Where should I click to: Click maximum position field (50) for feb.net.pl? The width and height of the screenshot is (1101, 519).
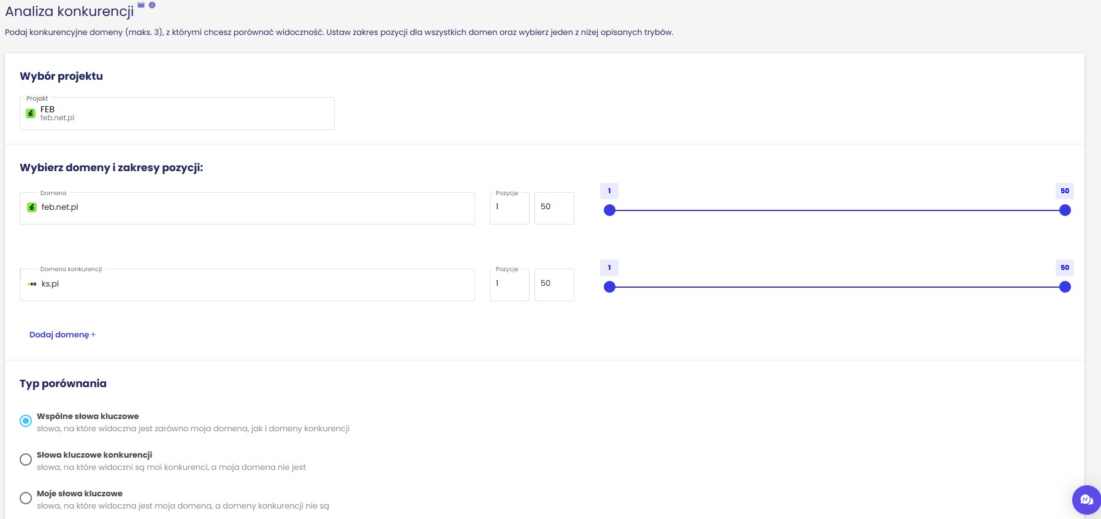click(554, 208)
